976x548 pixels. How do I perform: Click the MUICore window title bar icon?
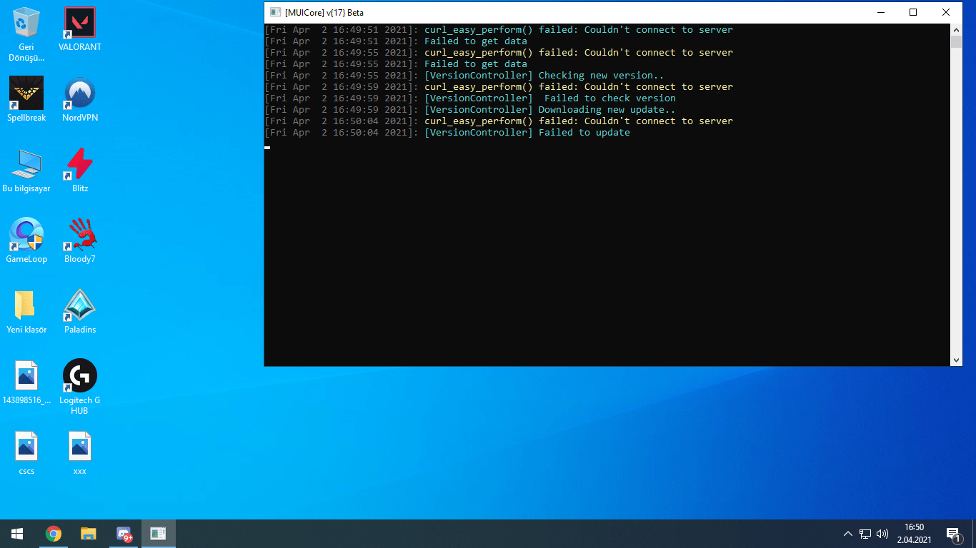pos(275,12)
